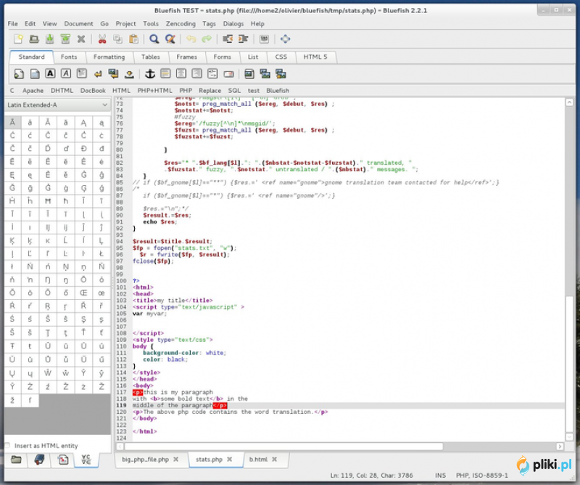
Task: Insert italic tag with the italic A icon
Action: tap(66, 74)
